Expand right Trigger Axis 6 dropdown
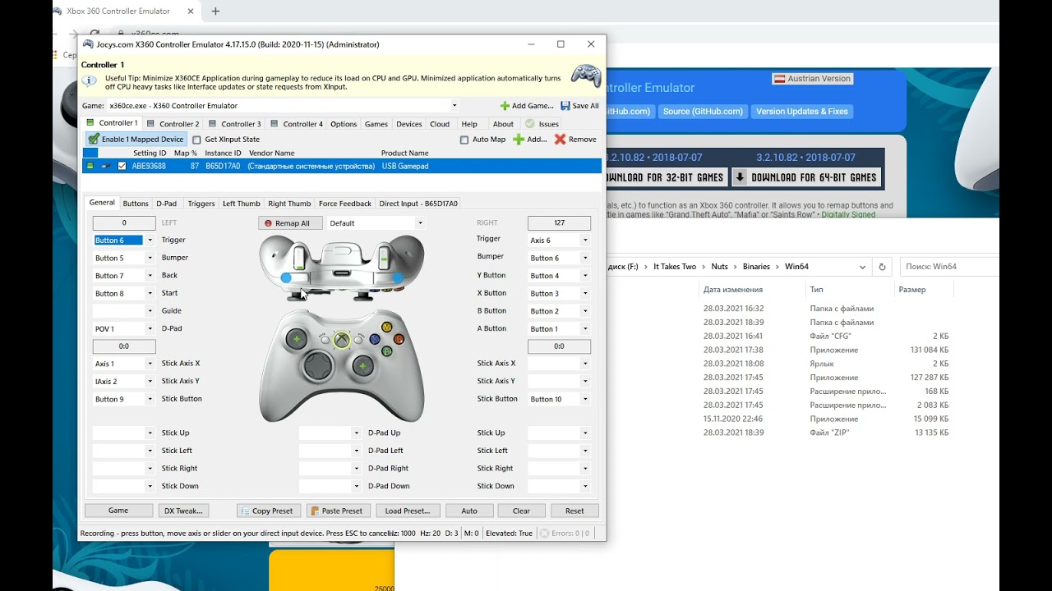Image resolution: width=1052 pixels, height=591 pixels. click(585, 241)
